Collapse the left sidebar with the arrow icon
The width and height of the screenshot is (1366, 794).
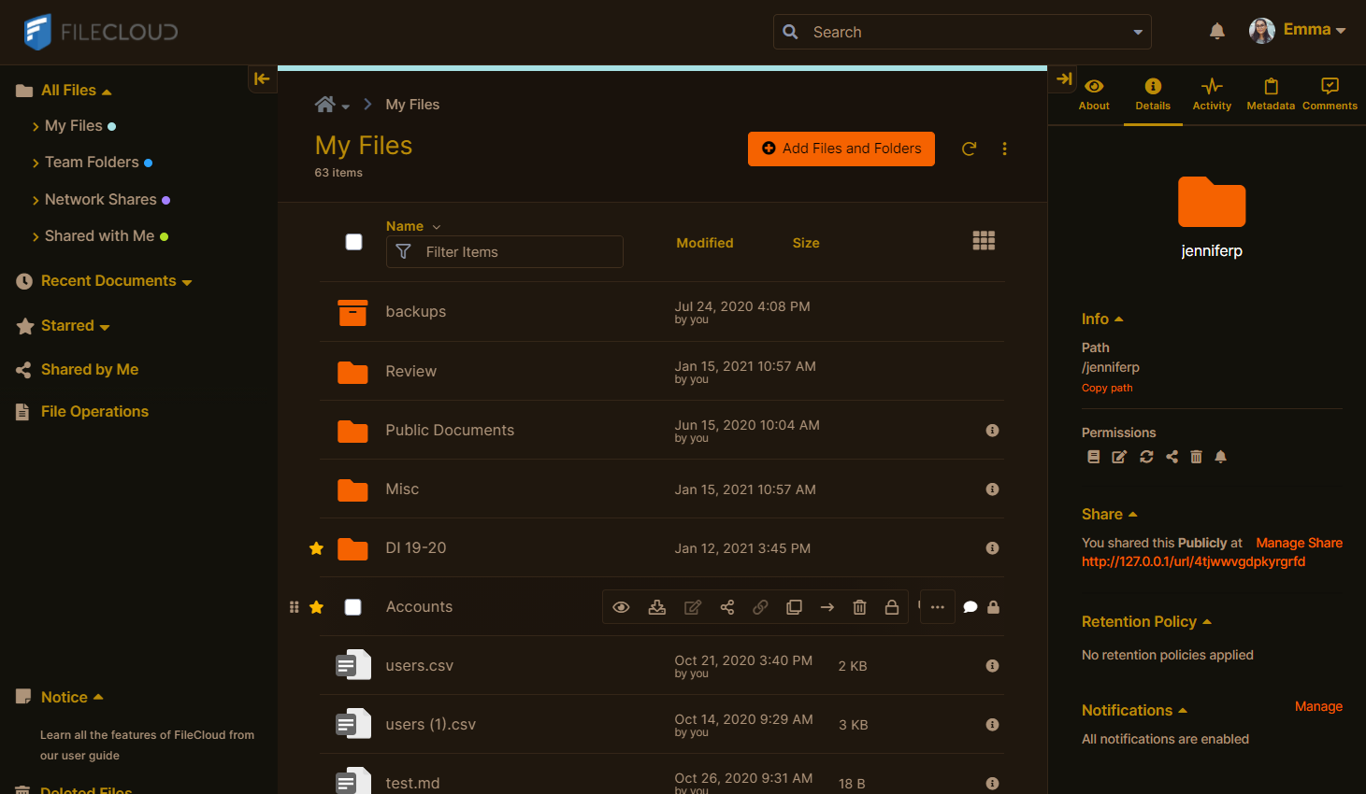262,79
